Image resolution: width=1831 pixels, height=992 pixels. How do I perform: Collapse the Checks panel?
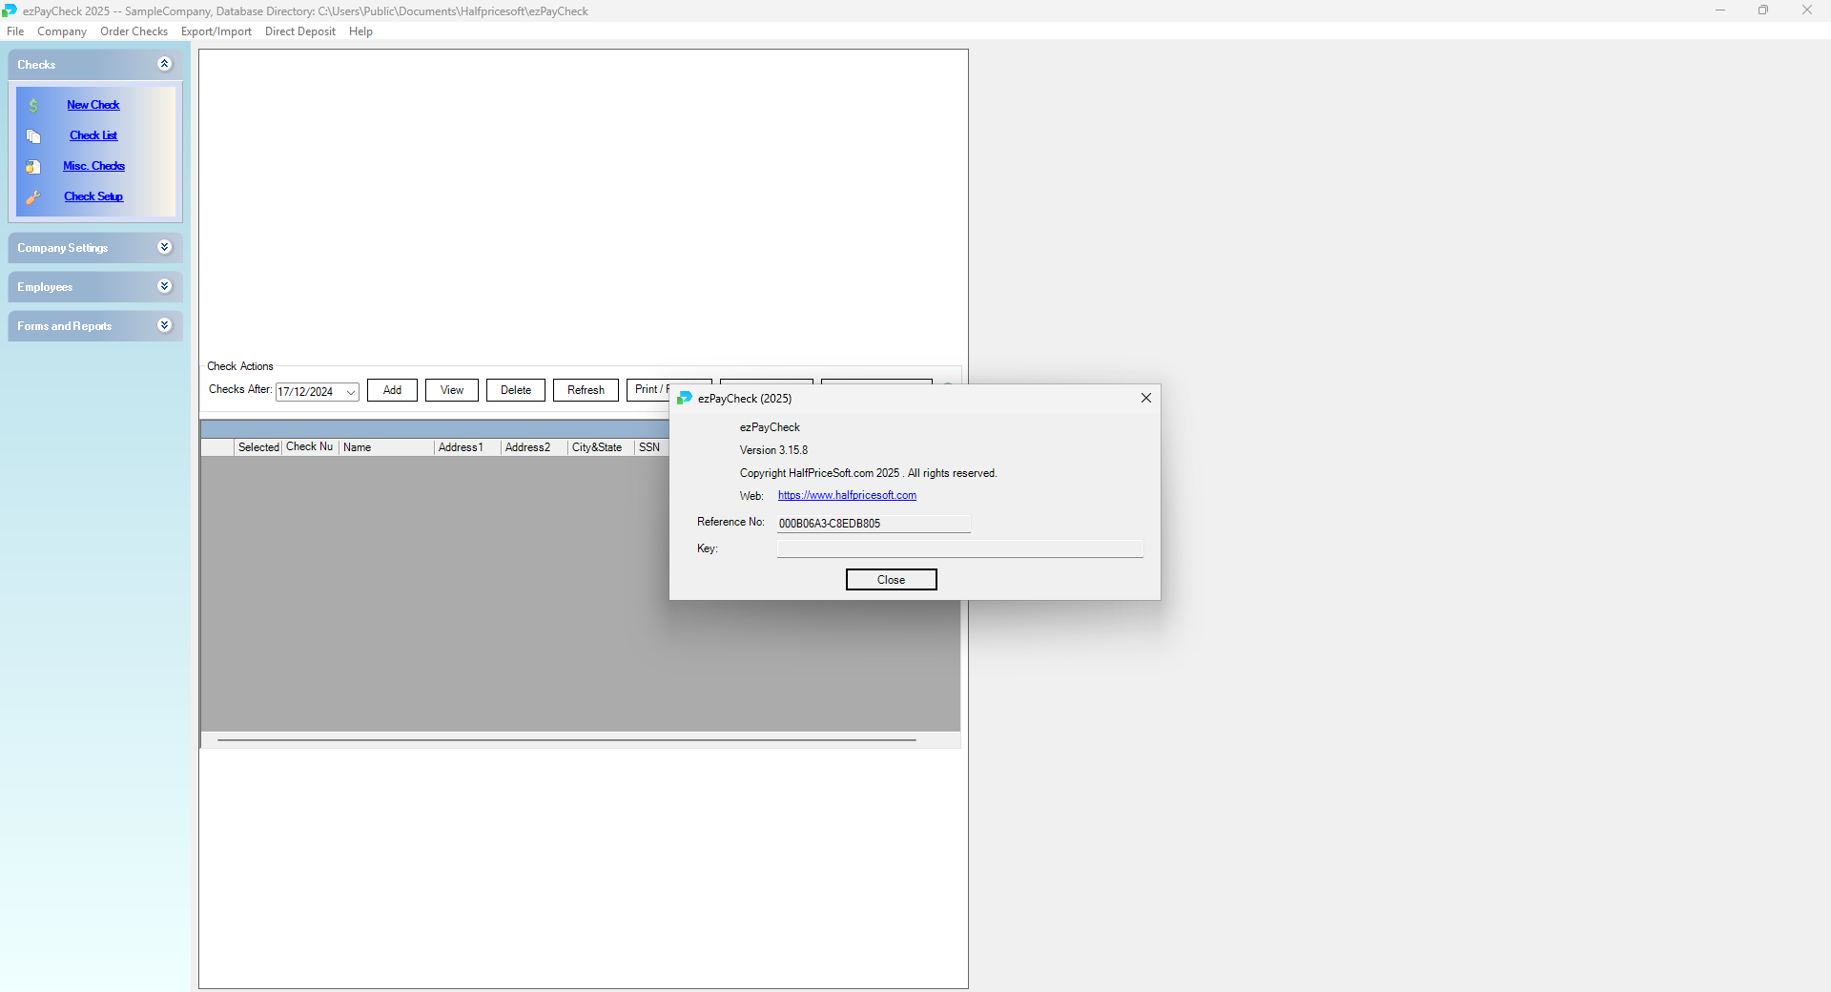[164, 64]
